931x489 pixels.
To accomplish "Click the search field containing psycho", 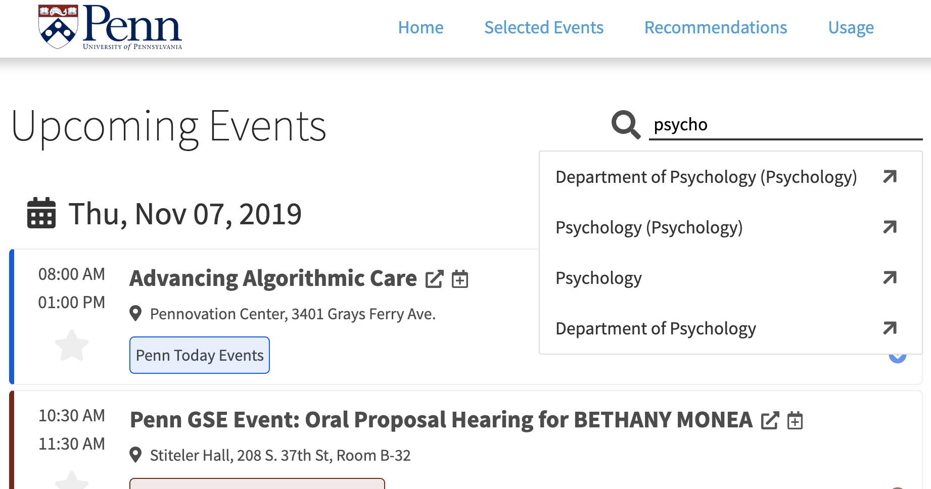I will click(785, 125).
